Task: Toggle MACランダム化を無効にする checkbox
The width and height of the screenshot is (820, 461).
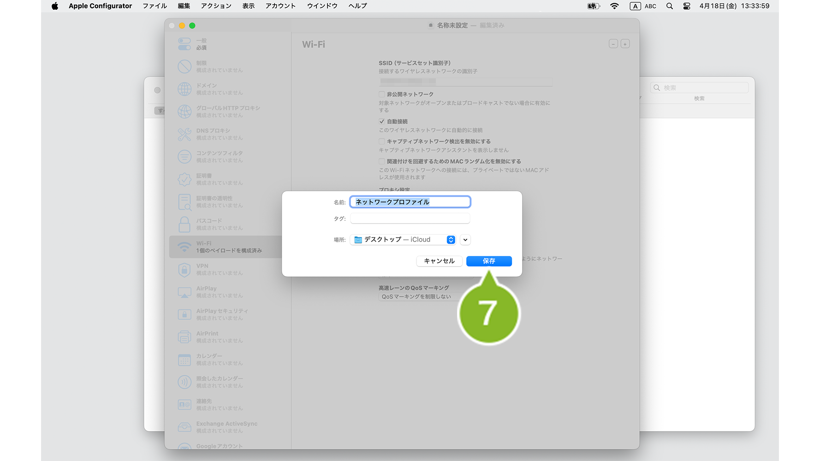Action: pyautogui.click(x=382, y=161)
